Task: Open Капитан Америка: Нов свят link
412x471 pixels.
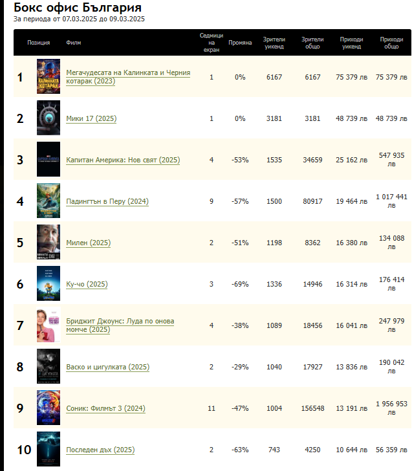Action: tap(123, 160)
